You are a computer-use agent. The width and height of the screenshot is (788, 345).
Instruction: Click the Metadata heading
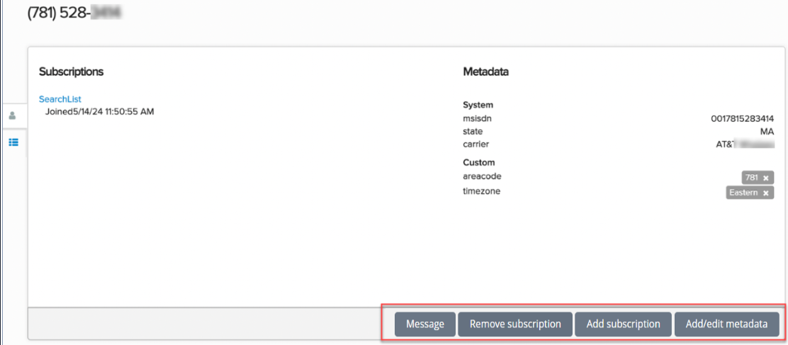(x=485, y=72)
